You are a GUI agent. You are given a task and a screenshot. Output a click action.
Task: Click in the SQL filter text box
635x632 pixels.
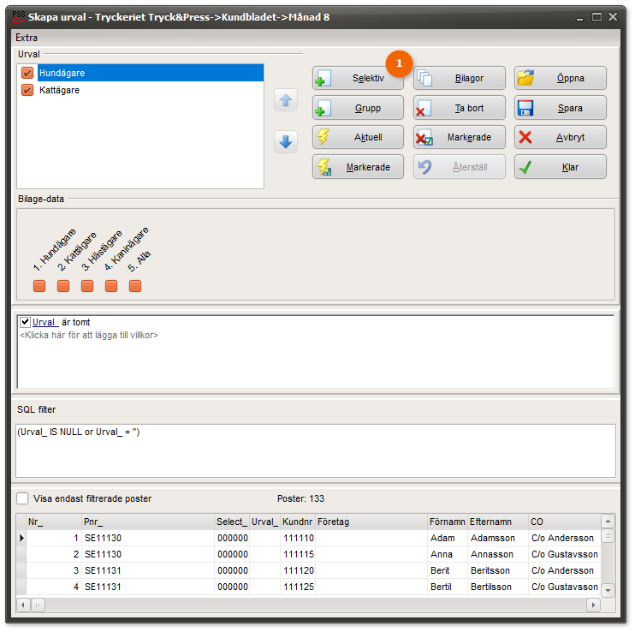pos(316,451)
